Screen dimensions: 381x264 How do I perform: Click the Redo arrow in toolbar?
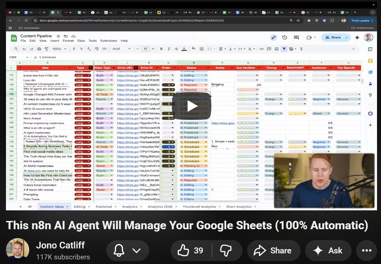31,49
